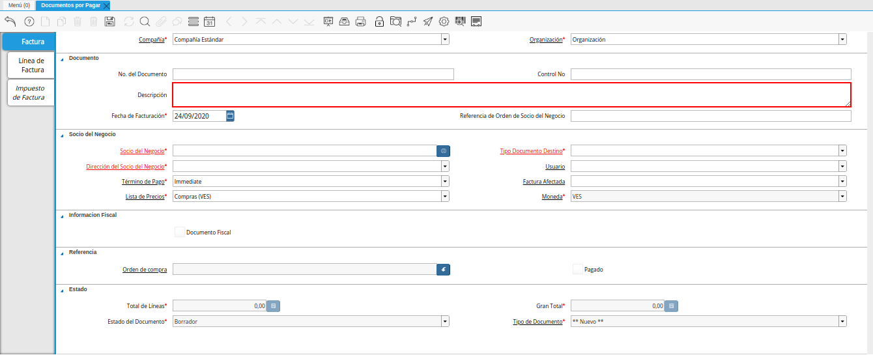Click the printer icon in toolbar
The width and height of the screenshot is (873, 355).
[x=361, y=21]
